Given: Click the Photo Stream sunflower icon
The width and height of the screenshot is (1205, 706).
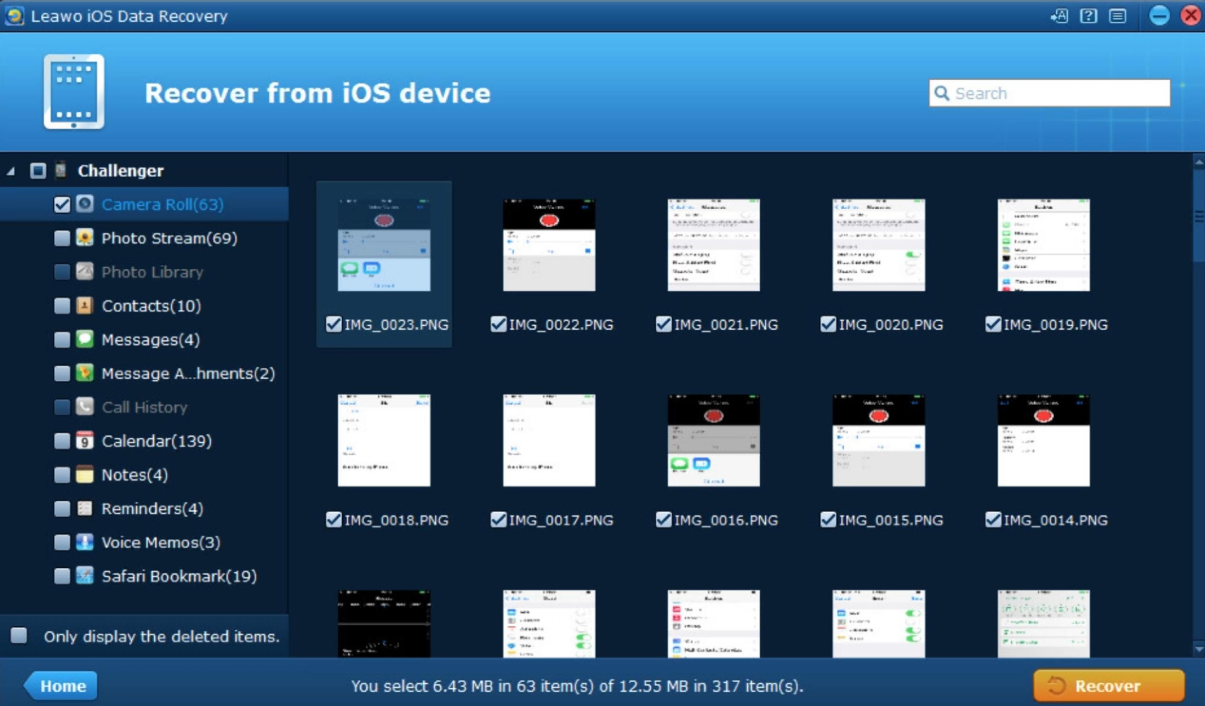Looking at the screenshot, I should pyautogui.click(x=85, y=238).
